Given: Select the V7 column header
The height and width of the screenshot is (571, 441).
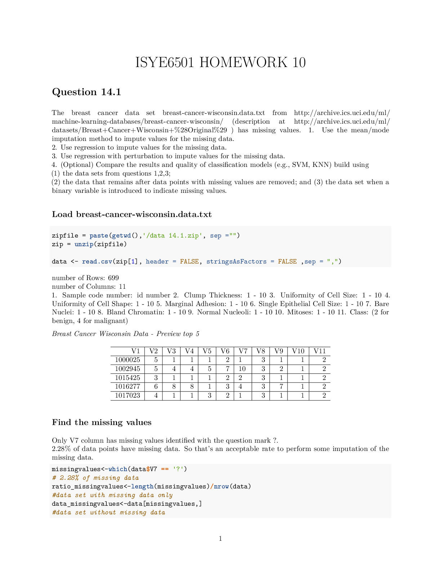Looking at the screenshot, I should [243, 351].
